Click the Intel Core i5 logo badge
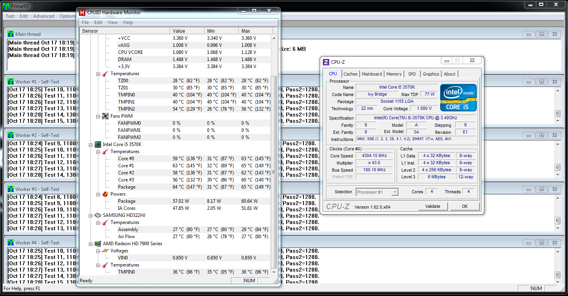568x296 pixels. [458, 98]
